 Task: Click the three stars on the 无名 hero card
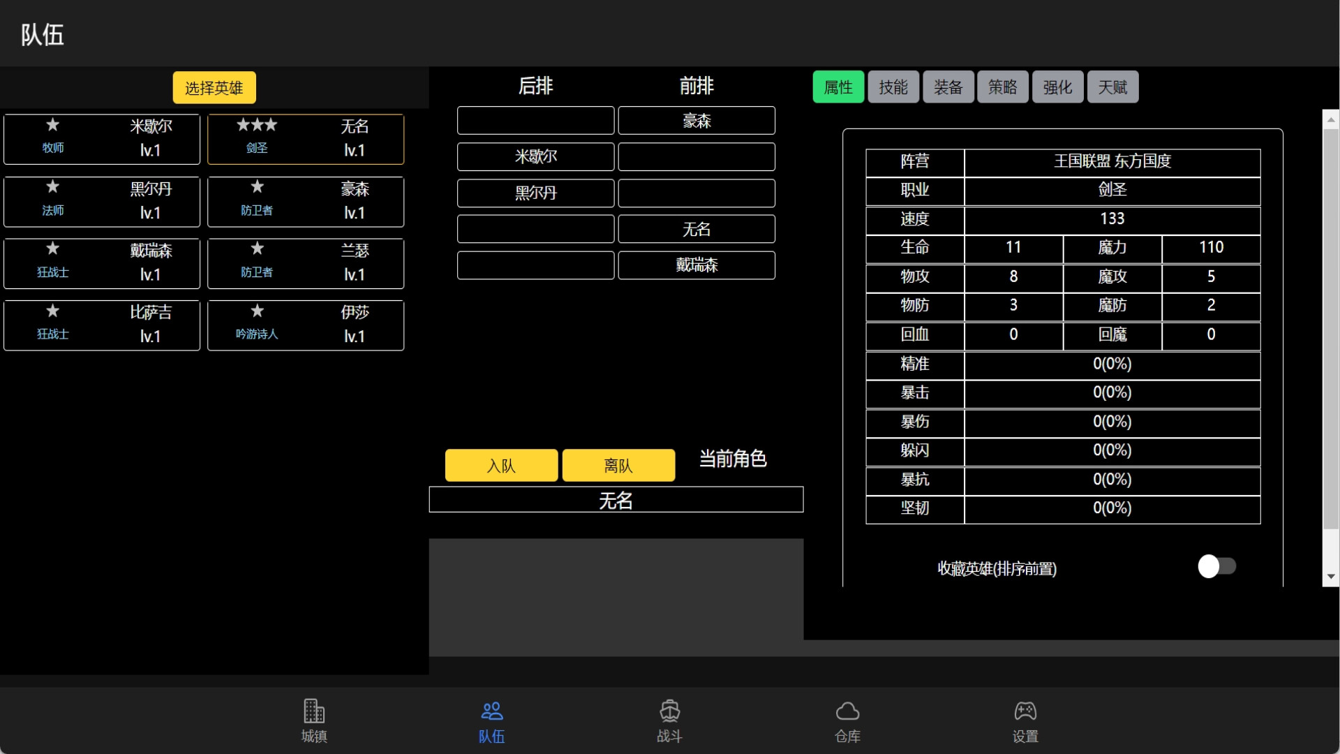pyautogui.click(x=256, y=126)
